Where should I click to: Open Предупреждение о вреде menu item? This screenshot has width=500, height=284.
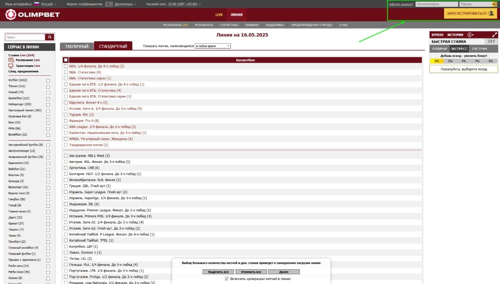coord(311,25)
